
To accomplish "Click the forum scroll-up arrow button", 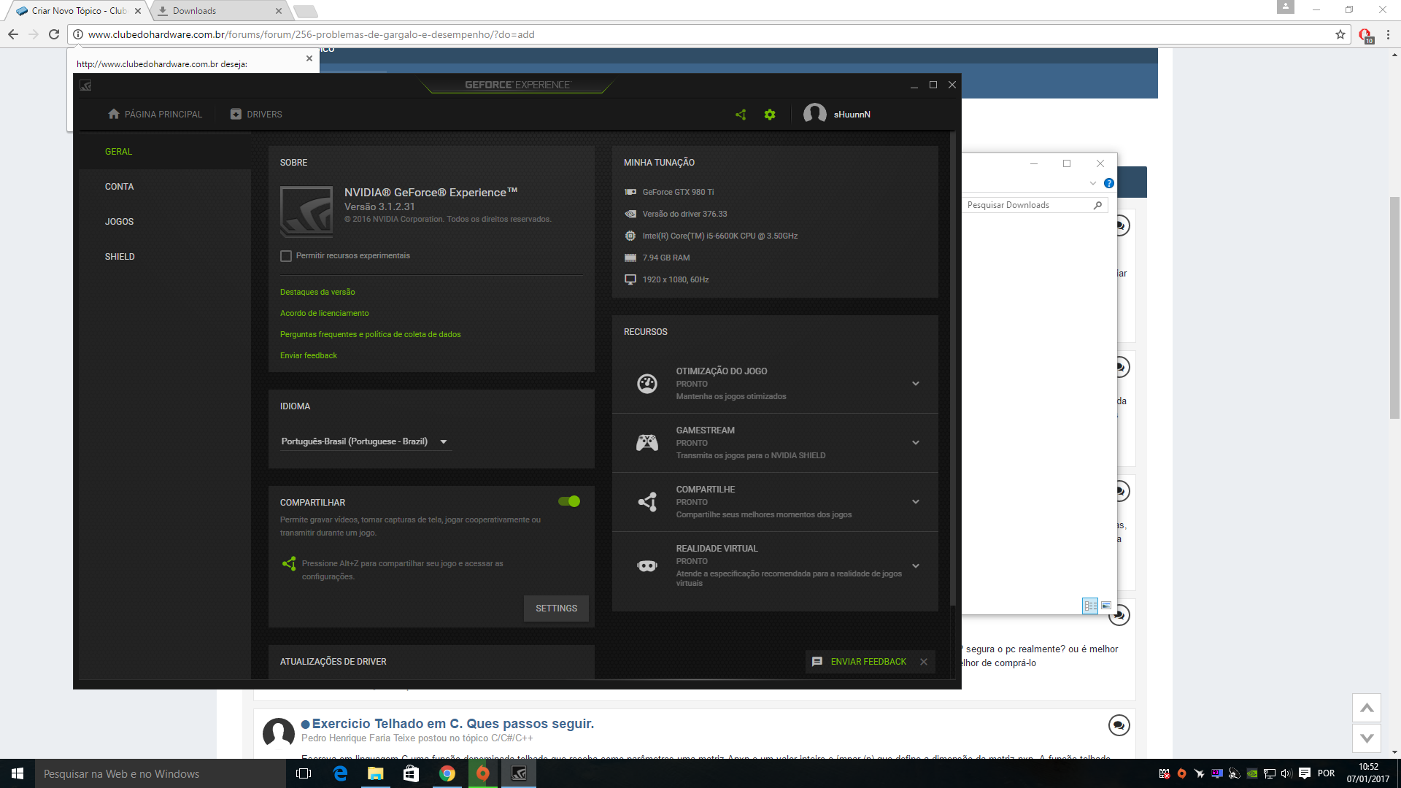I will pos(1367,708).
